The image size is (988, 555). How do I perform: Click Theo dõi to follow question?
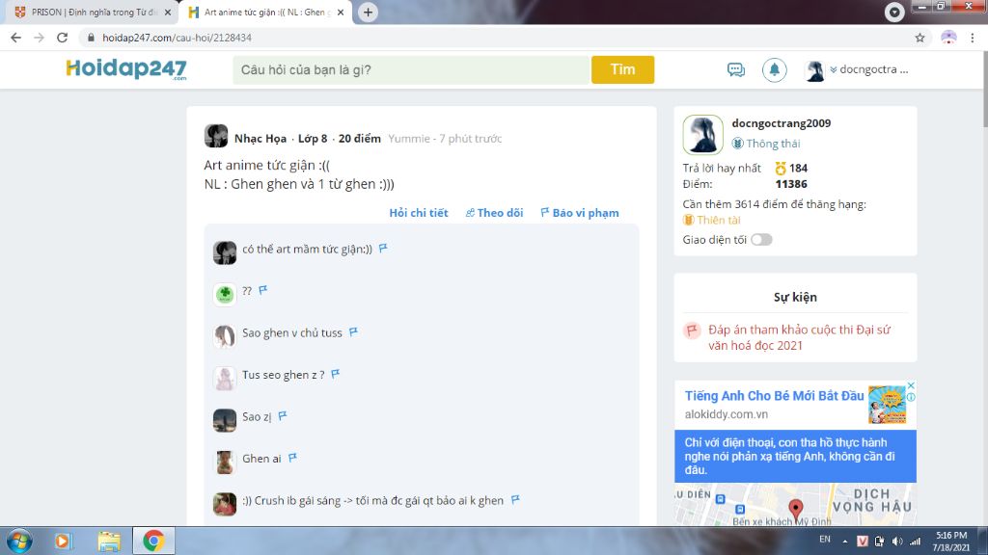coord(494,213)
